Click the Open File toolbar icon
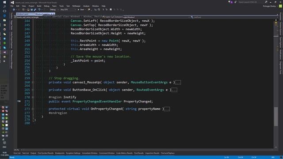 [28, 10]
